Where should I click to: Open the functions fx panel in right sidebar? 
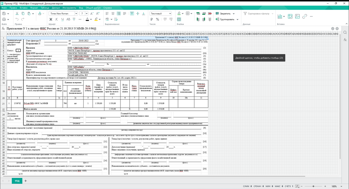(x=345, y=40)
